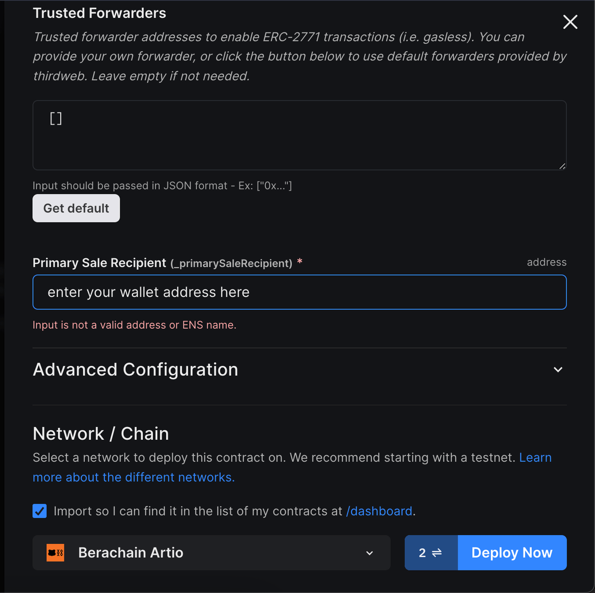Viewport: 595px width, 593px height.
Task: Click the number 2 transaction count
Action: pos(422,552)
